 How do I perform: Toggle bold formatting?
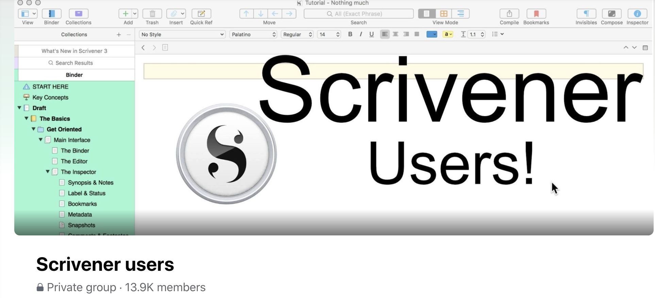[350, 34]
